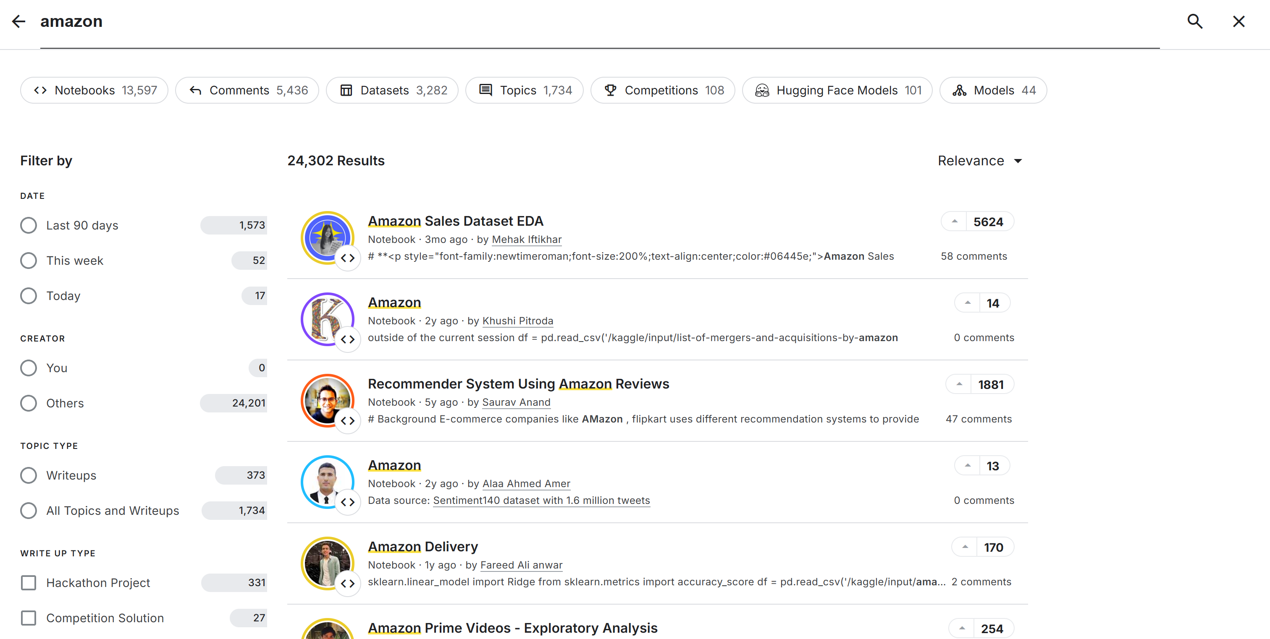1270x639 pixels.
Task: Click the code icon on the Recommender System thumbnail
Action: point(348,420)
